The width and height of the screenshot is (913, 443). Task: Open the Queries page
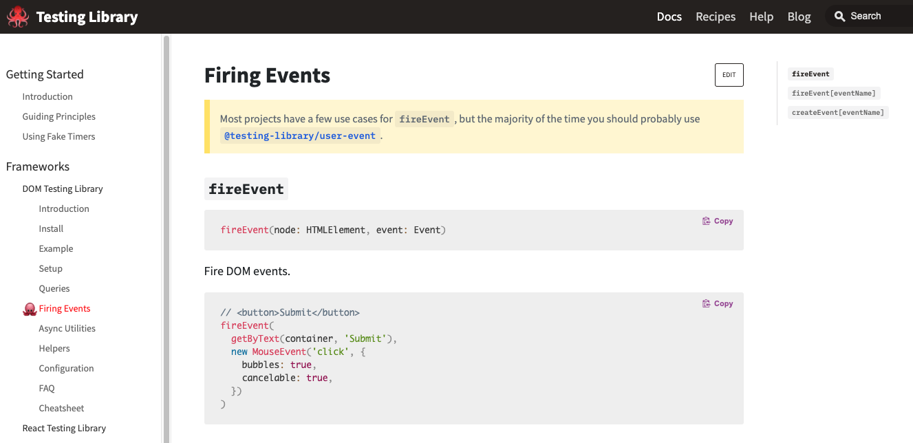tap(54, 289)
